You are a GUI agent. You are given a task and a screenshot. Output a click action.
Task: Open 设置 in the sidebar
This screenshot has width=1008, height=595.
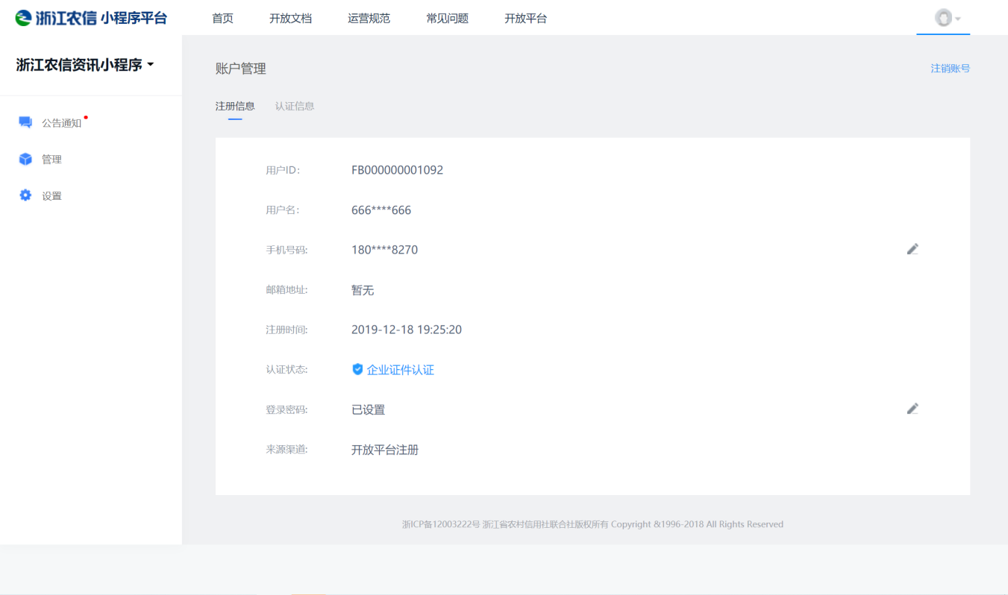51,196
